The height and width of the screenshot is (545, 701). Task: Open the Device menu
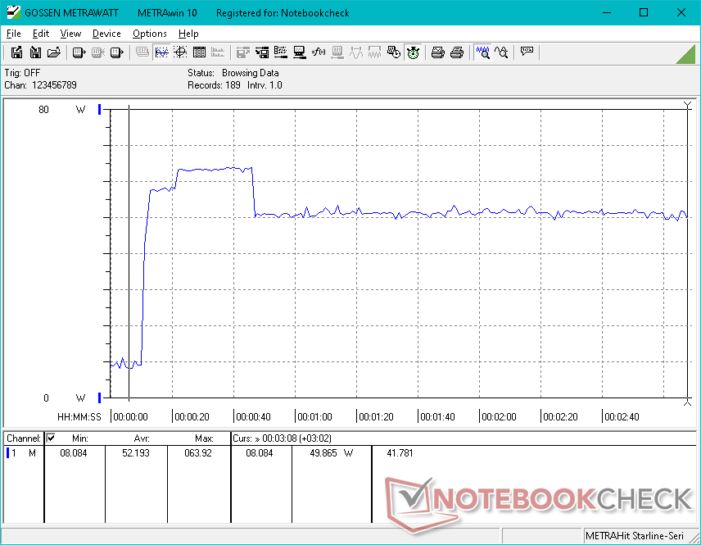(x=106, y=34)
